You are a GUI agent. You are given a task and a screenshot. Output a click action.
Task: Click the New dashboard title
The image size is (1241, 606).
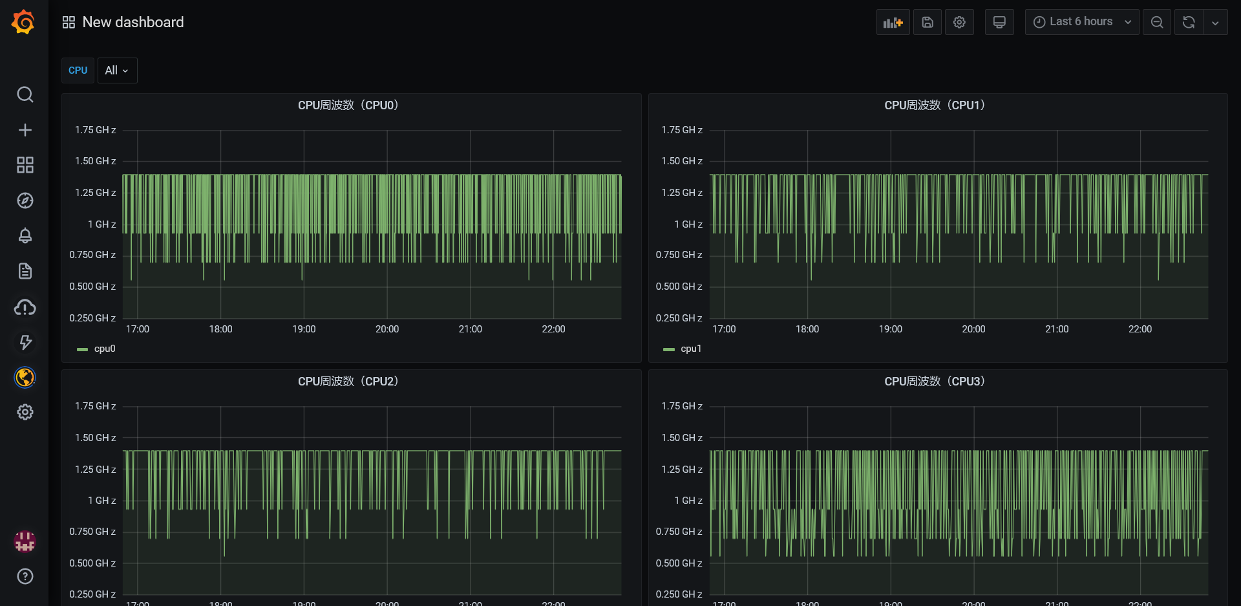tap(133, 22)
